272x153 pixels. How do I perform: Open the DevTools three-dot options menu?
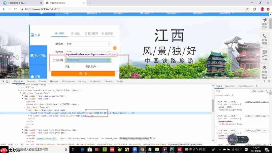pyautogui.click(x=264, y=81)
